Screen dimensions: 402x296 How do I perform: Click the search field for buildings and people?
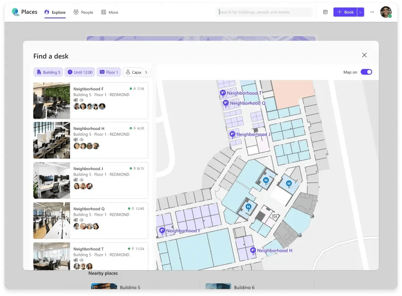tap(264, 12)
